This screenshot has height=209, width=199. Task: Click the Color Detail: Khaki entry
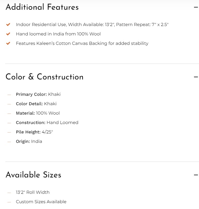point(36,104)
